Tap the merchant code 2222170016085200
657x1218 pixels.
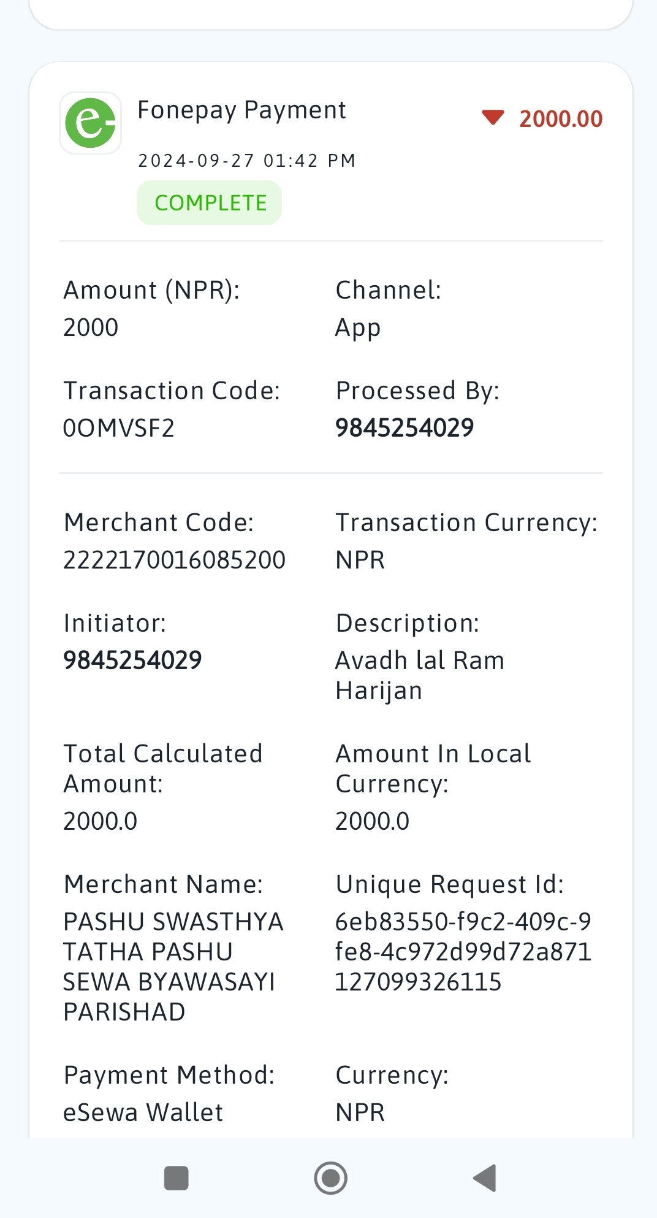(x=175, y=559)
